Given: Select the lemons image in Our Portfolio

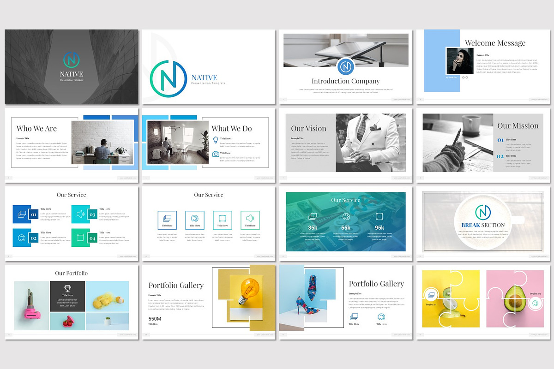Looking at the screenshot, I should [108, 296].
